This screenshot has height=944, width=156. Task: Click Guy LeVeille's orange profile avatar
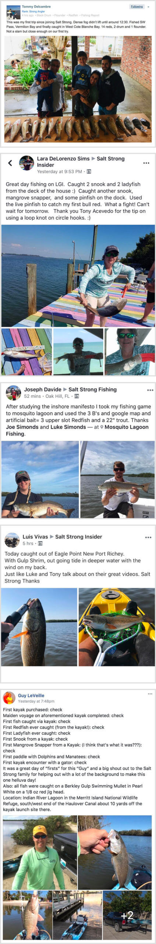coord(9,698)
